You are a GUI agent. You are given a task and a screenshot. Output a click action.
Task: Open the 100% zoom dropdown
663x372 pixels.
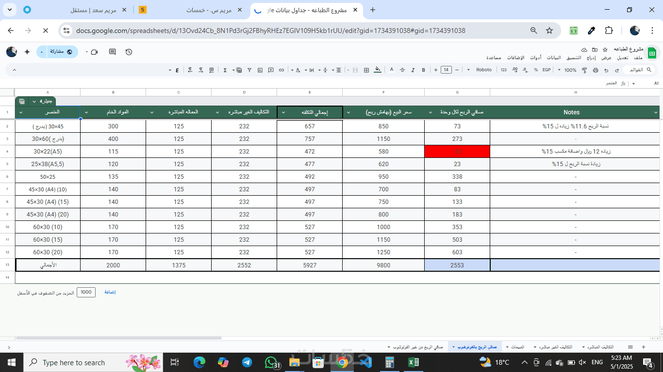coord(566,70)
